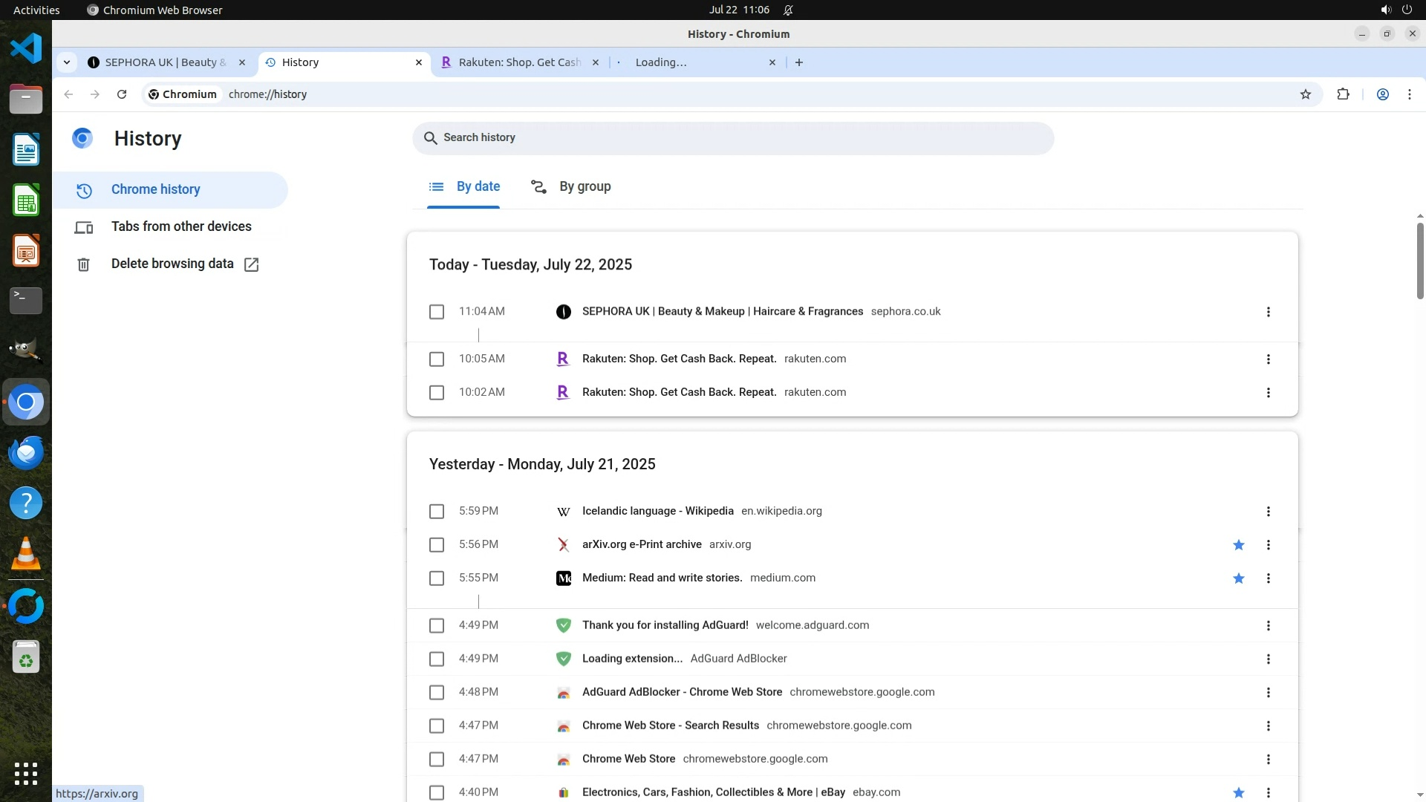Switch to the Rakuten browser tab
The height and width of the screenshot is (802, 1426).
(519, 62)
